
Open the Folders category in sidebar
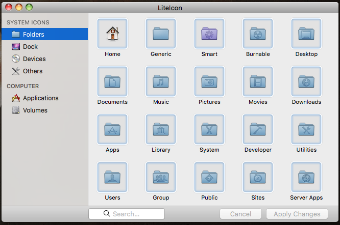pyautogui.click(x=44, y=34)
